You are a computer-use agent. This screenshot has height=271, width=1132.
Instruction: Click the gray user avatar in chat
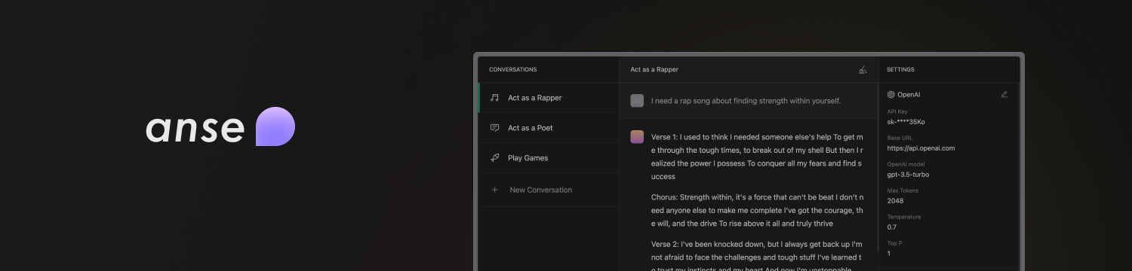point(638,101)
